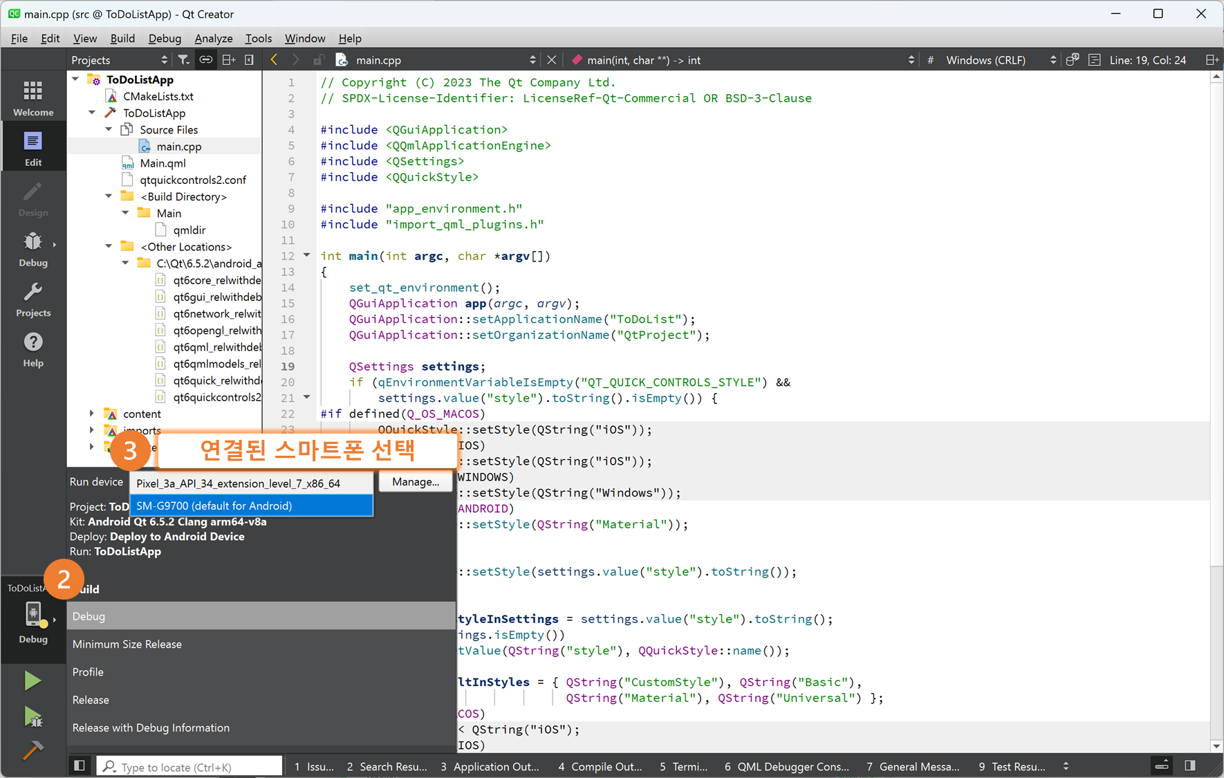Open the Edit menu

pos(50,38)
